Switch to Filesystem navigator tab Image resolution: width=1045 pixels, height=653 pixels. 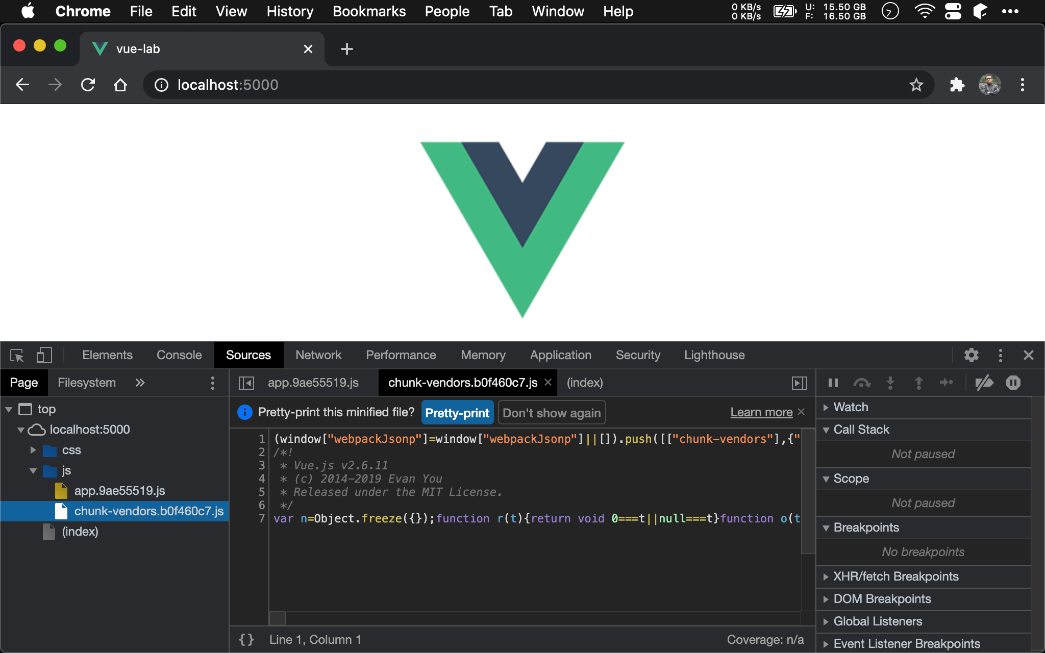coord(87,383)
